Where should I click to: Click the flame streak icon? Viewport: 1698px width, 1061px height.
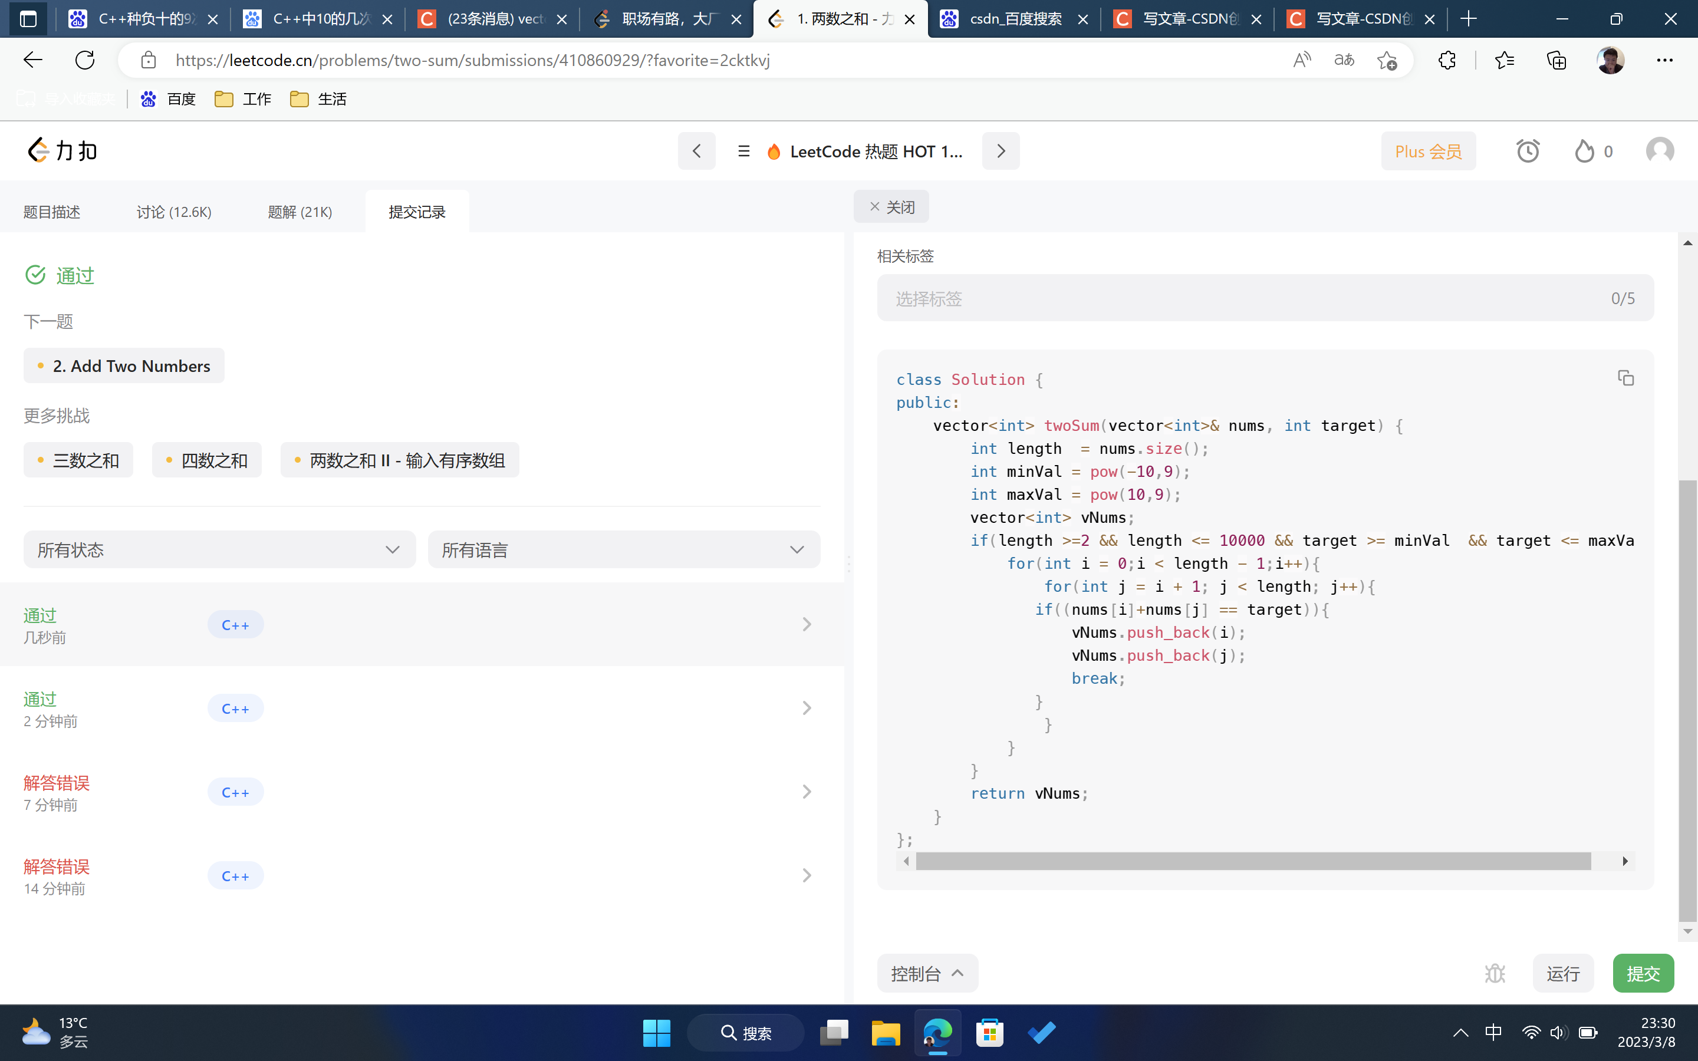coord(1584,151)
